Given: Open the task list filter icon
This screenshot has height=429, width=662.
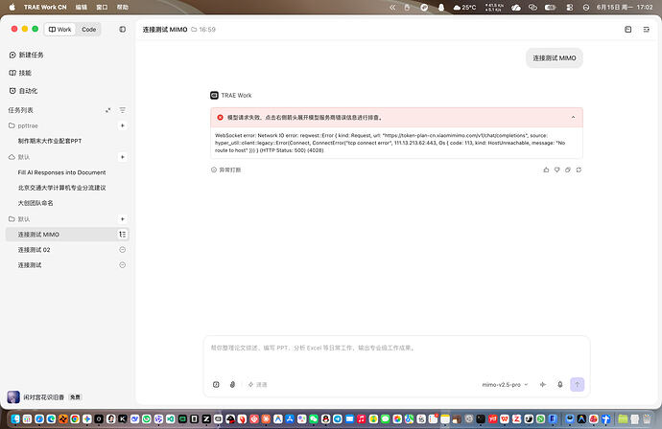Looking at the screenshot, I should (x=123, y=110).
